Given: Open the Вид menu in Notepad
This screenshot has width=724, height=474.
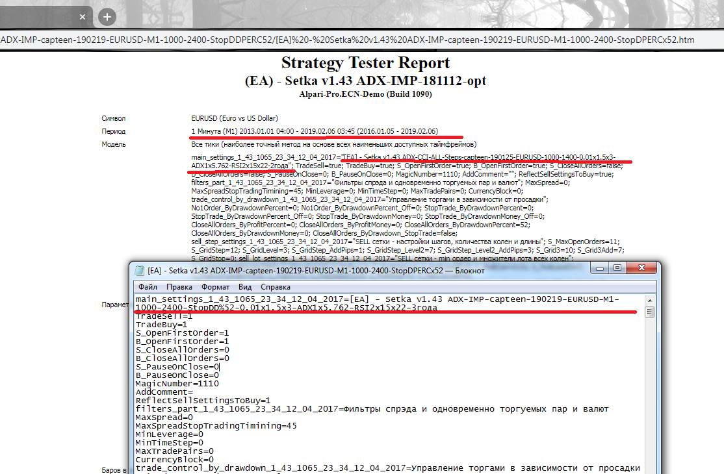Looking at the screenshot, I should 245,287.
